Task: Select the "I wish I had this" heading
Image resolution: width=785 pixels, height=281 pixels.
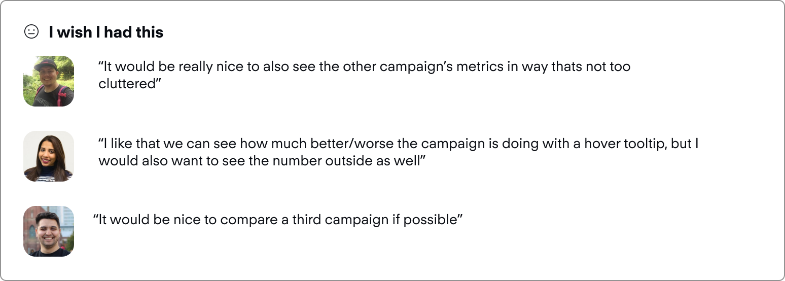Action: (106, 32)
